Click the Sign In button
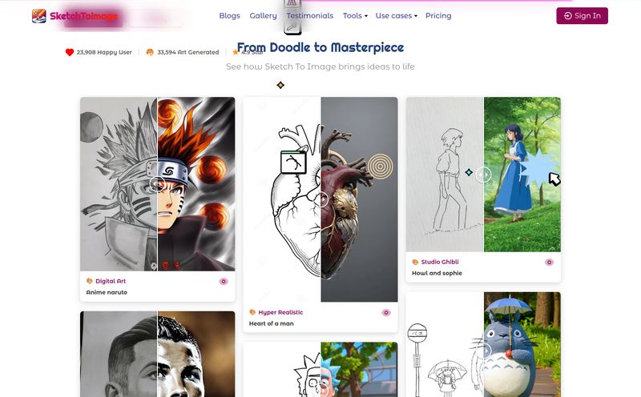The image size is (641, 397). coord(582,15)
